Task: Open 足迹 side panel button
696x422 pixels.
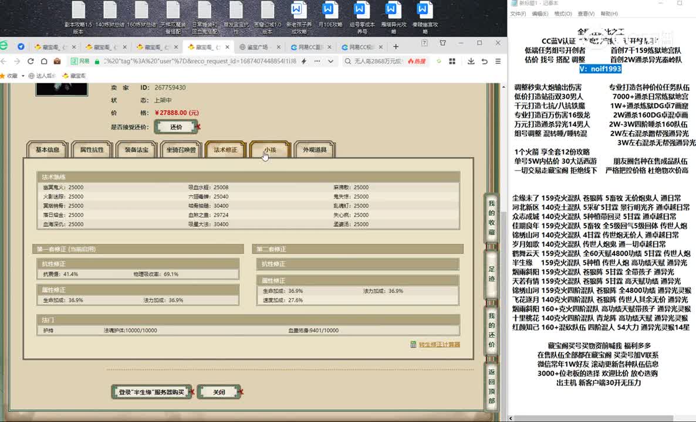Action: (491, 274)
